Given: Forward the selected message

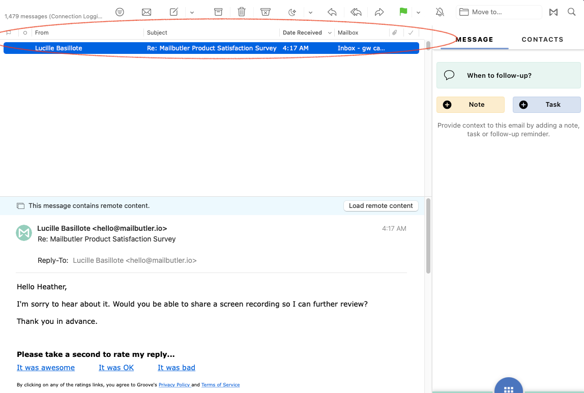Looking at the screenshot, I should pos(379,12).
